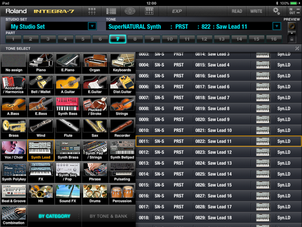This screenshot has height=227, width=302.
Task: Switch to By Category tab
Action: coord(54,216)
